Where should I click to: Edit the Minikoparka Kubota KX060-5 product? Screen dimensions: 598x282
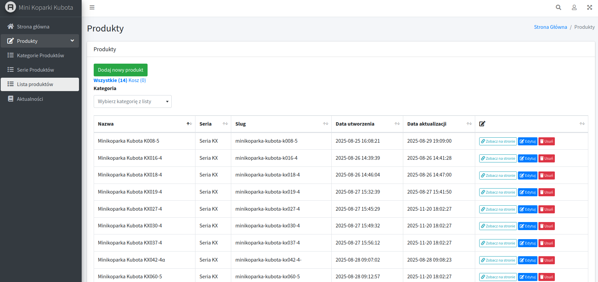pyautogui.click(x=528, y=277)
